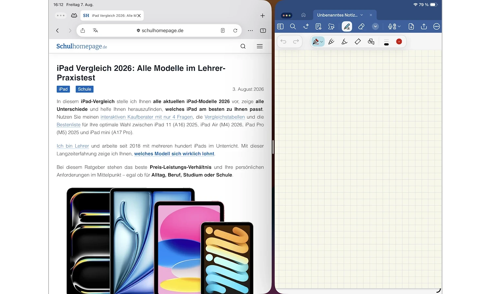Open Safari window multitasking dots control
This screenshot has width=491, height=294.
click(61, 15)
